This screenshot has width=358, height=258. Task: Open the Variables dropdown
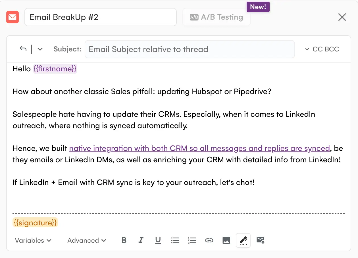(32, 240)
